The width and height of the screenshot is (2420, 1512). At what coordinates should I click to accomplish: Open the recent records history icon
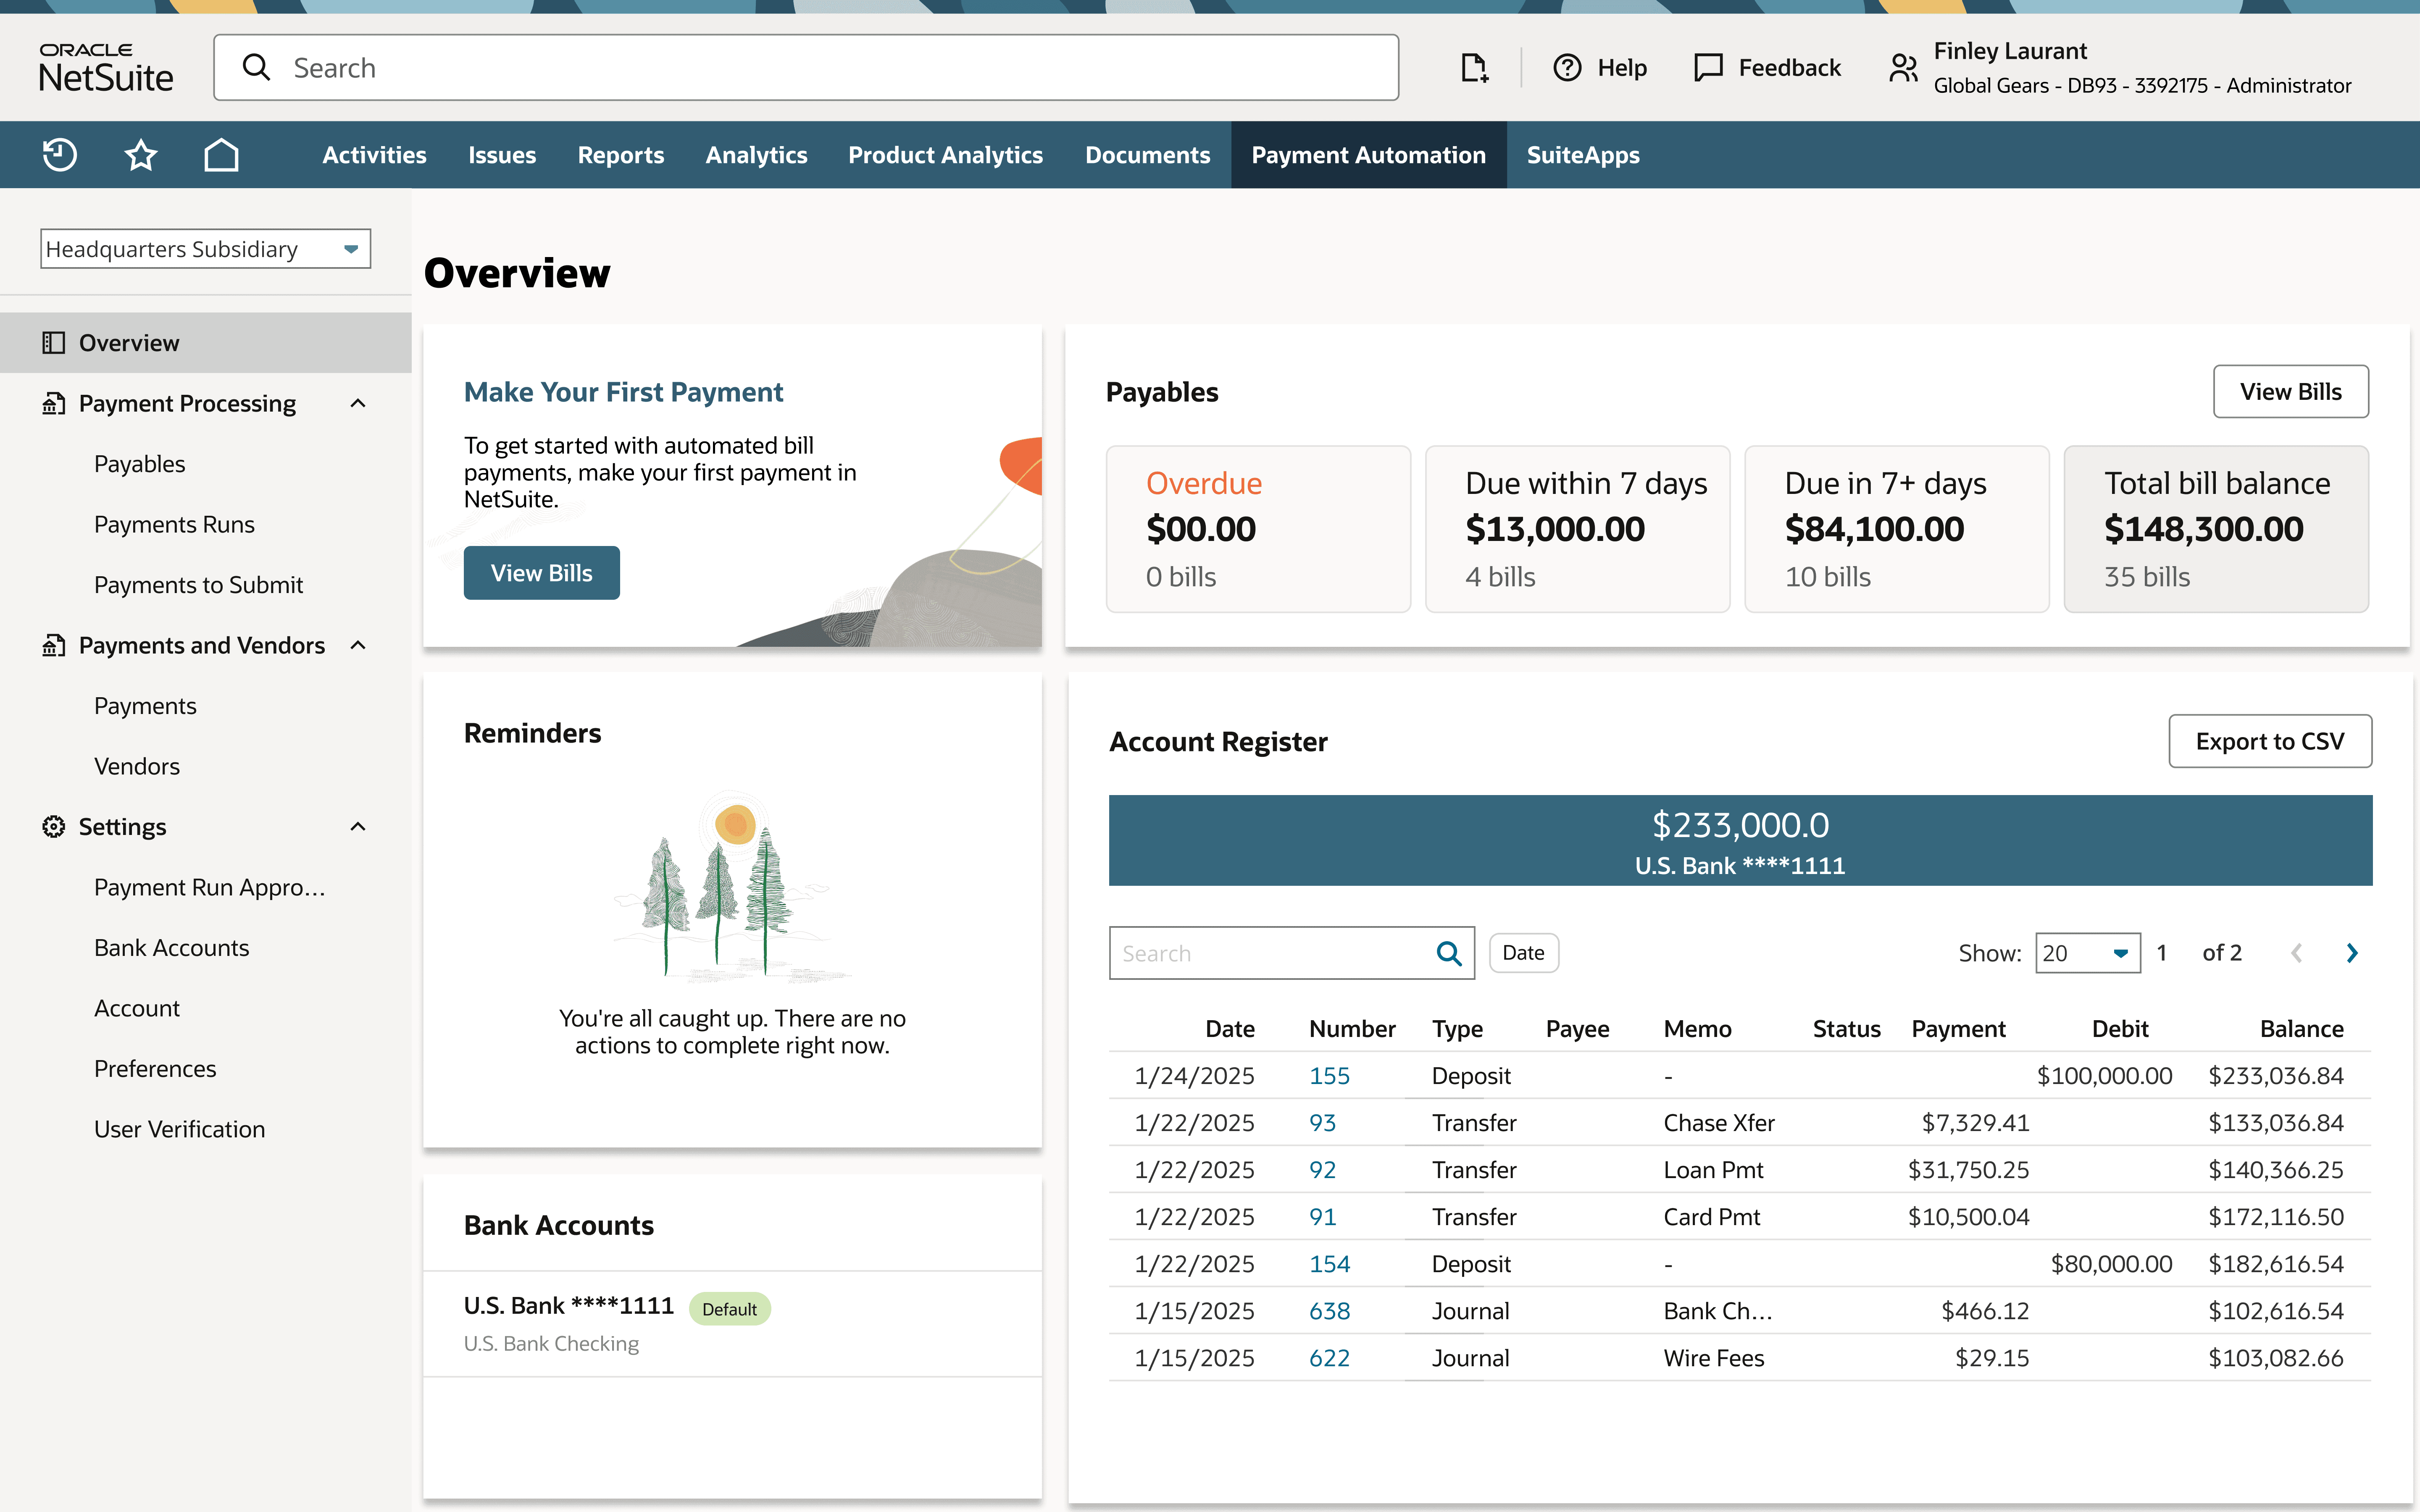click(x=60, y=155)
